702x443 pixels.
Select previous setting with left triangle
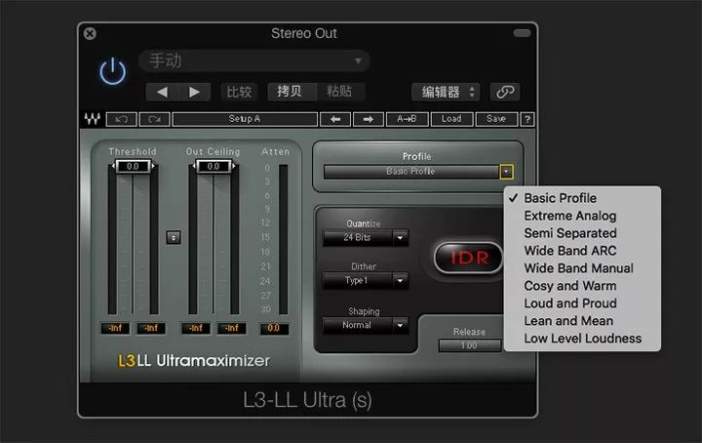tap(163, 93)
